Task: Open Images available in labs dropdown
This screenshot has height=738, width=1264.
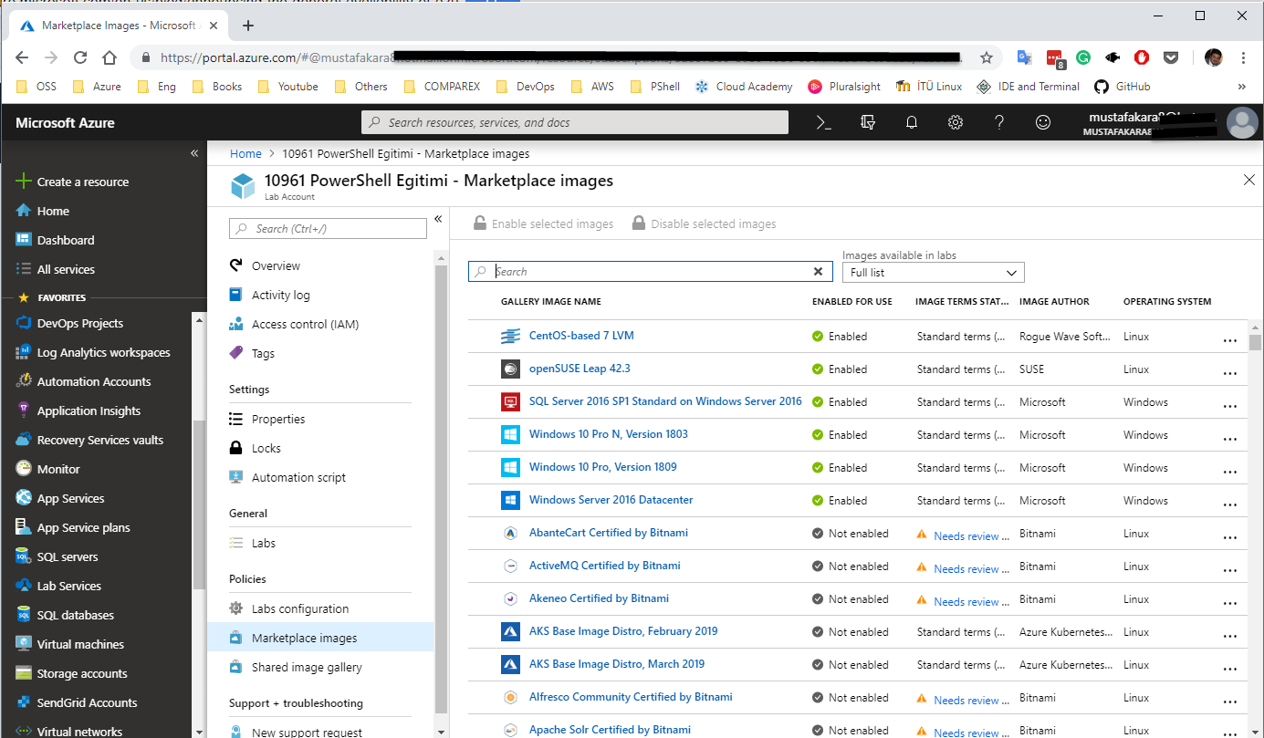Action: 933,273
